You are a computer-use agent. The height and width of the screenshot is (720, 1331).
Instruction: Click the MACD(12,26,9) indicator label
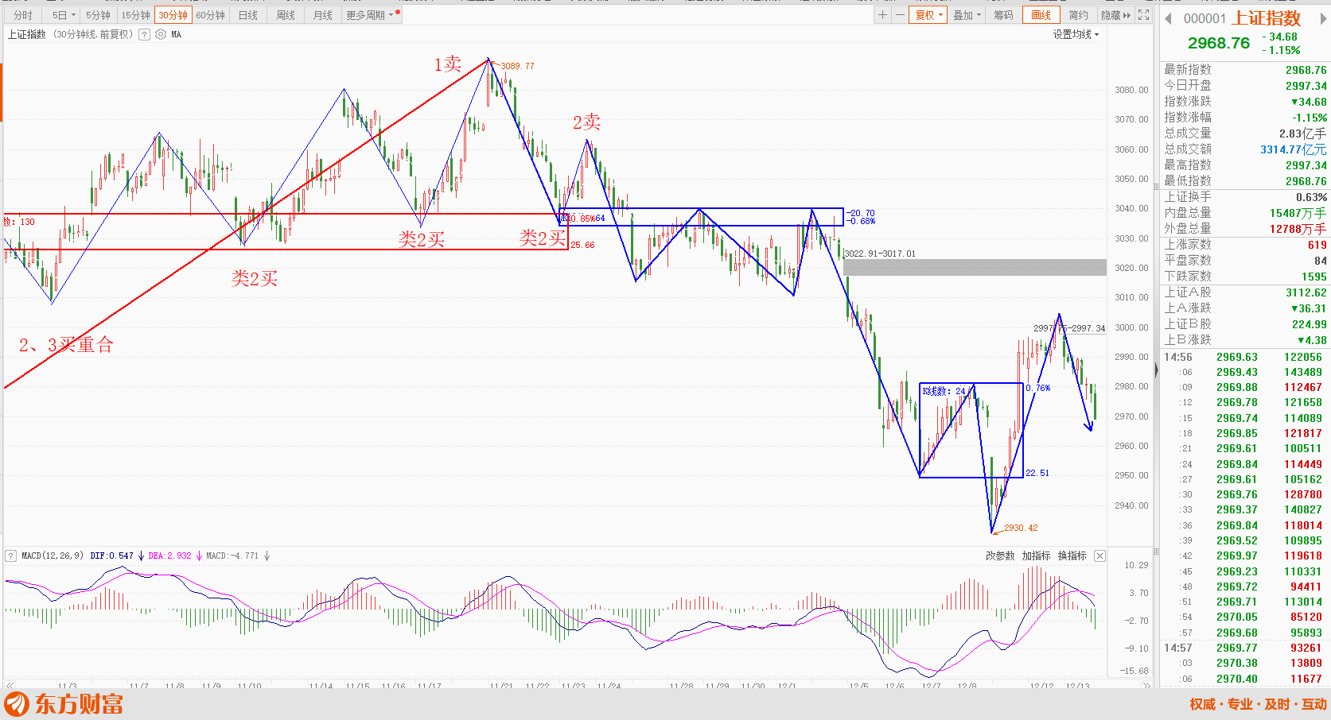[53, 555]
